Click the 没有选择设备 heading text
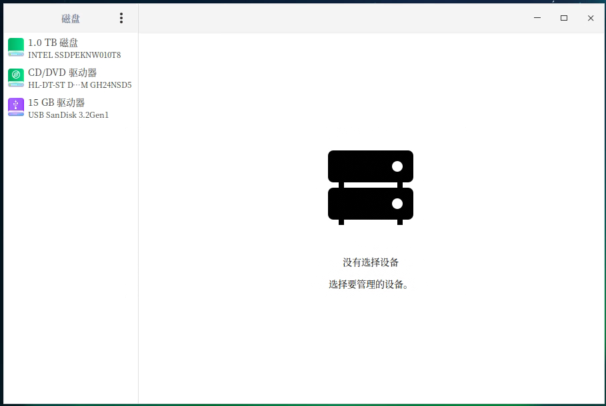 click(x=371, y=262)
